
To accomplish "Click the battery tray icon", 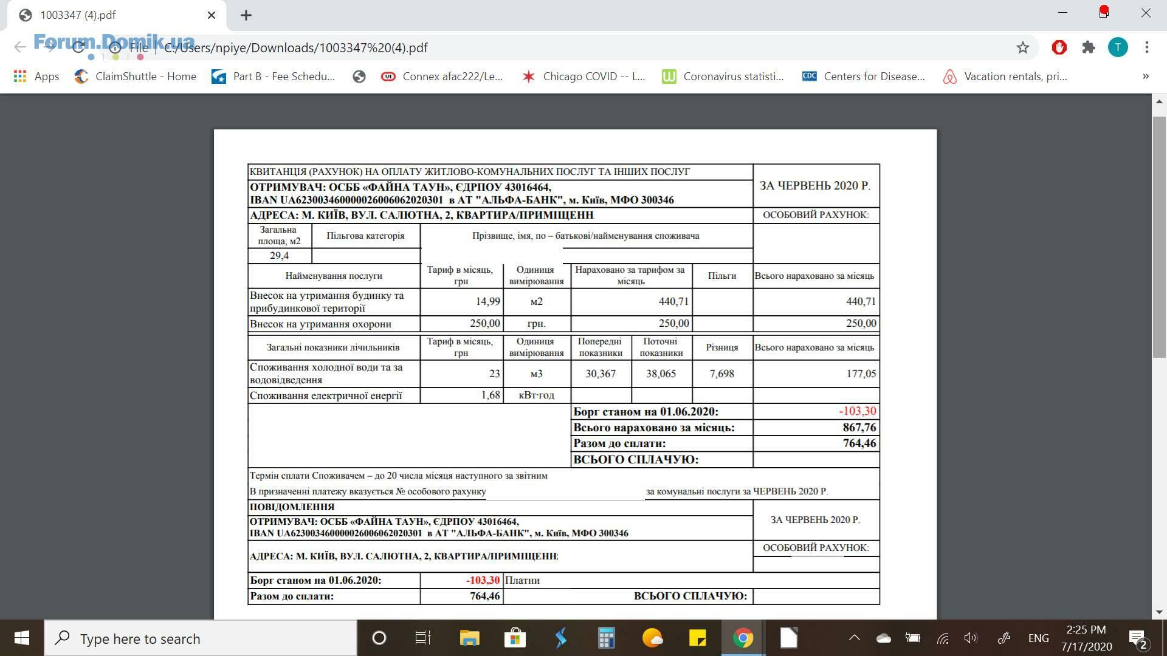I will click(x=912, y=638).
